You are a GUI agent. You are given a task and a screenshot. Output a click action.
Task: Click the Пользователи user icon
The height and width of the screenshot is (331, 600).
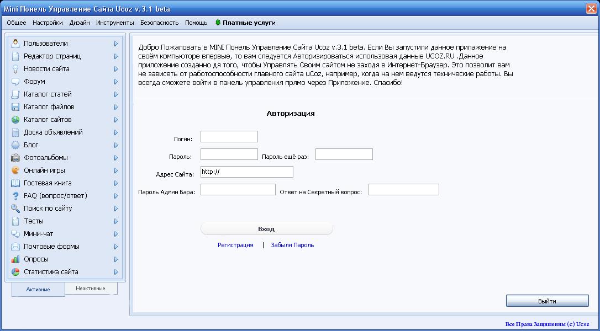pos(15,44)
